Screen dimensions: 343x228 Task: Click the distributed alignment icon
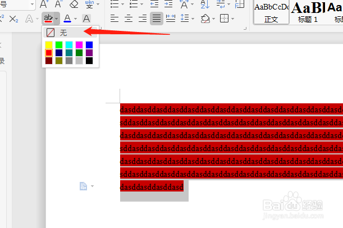click(171, 19)
